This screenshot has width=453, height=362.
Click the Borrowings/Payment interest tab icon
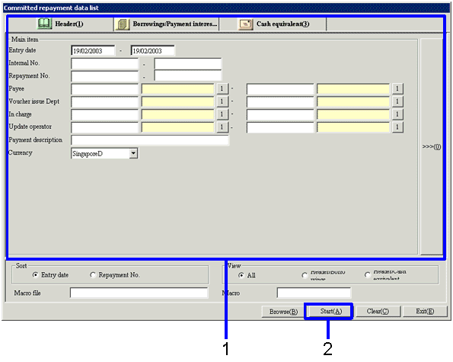123,24
